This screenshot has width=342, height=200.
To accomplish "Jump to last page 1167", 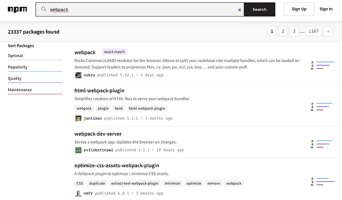I will coord(313,31).
